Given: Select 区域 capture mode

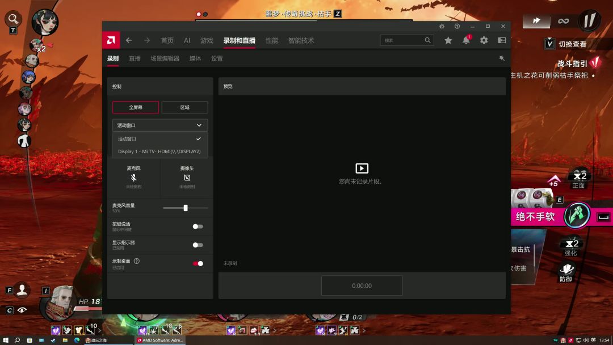Looking at the screenshot, I should pos(185,107).
